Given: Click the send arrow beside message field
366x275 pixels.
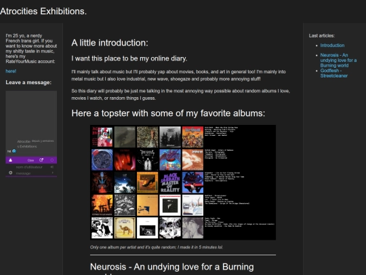Looking at the screenshot, I should 52,173.
